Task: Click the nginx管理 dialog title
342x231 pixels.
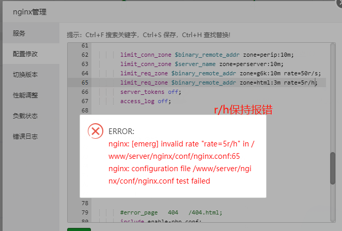Action: click(29, 12)
